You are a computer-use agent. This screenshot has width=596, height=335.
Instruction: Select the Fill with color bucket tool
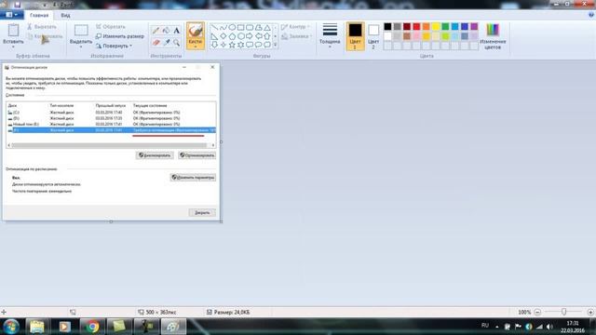pos(166,31)
